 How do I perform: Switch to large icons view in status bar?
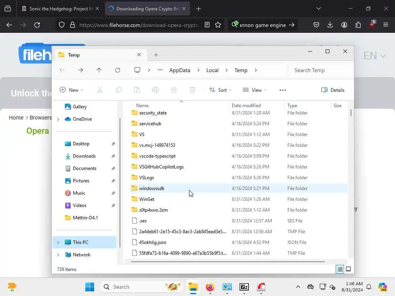[348, 269]
